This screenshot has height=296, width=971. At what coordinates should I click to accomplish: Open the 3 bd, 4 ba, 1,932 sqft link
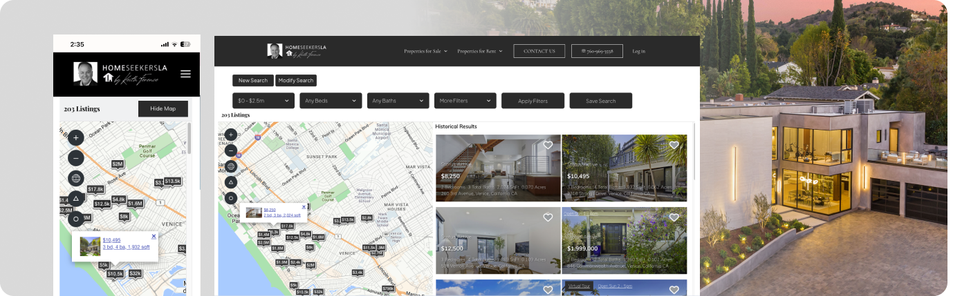click(x=126, y=247)
